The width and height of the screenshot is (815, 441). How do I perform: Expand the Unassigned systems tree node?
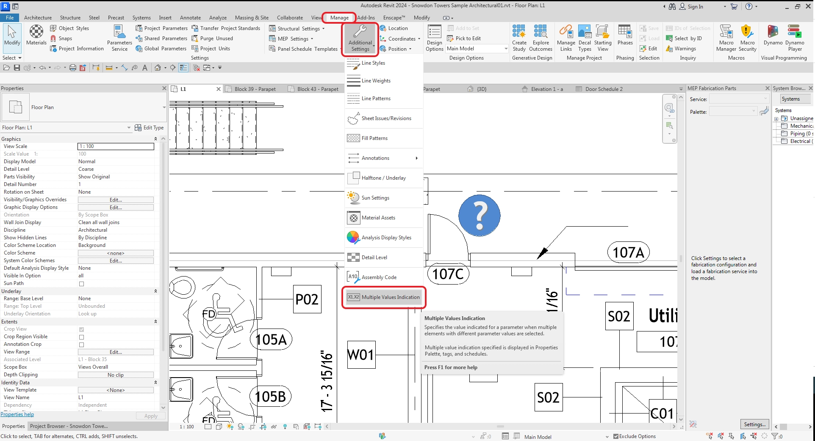776,119
